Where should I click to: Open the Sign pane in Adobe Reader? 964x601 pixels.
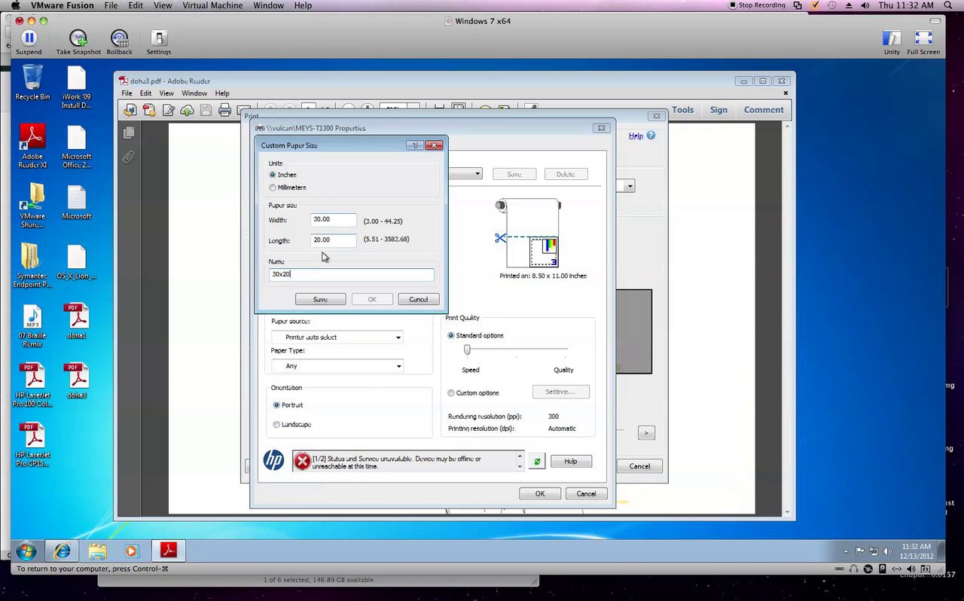[x=718, y=110]
